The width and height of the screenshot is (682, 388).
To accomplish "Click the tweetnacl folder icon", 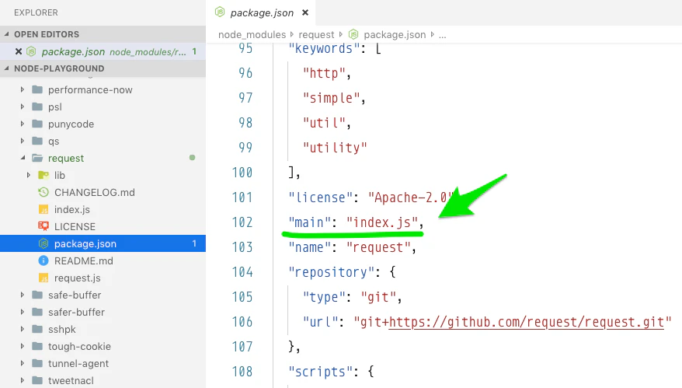I will [37, 380].
